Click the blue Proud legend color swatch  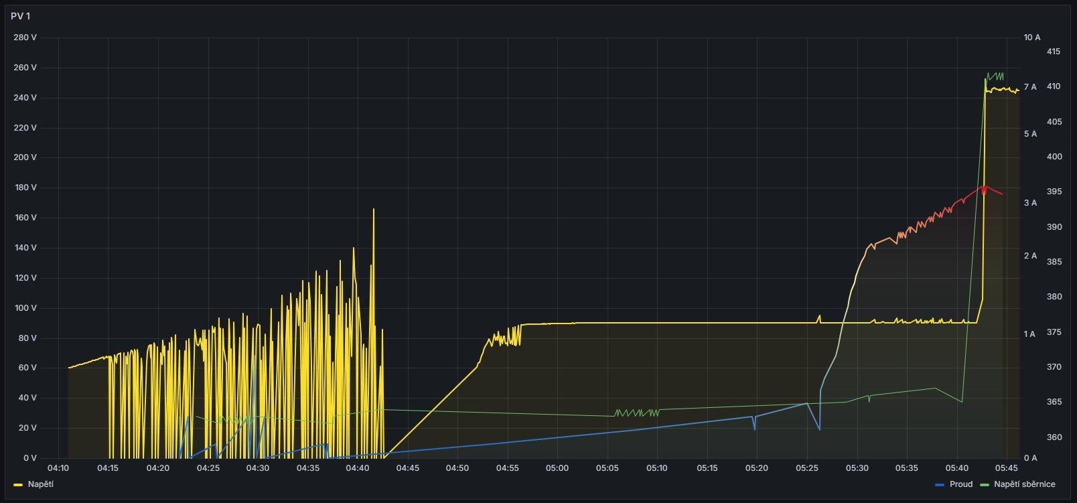pyautogui.click(x=939, y=484)
